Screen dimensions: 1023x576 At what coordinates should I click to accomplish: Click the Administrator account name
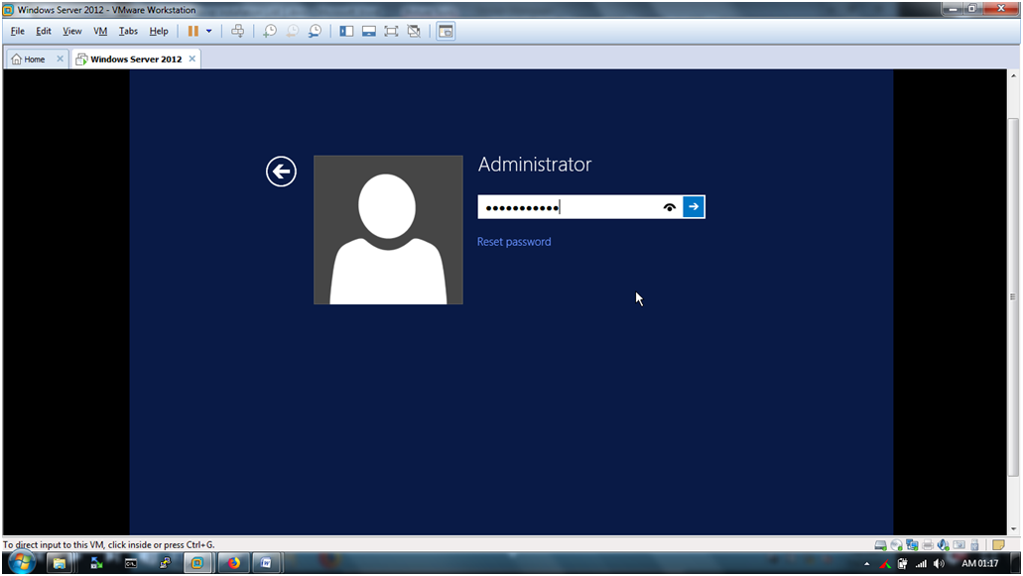point(535,165)
